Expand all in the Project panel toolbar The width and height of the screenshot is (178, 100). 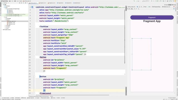tap(21, 3)
